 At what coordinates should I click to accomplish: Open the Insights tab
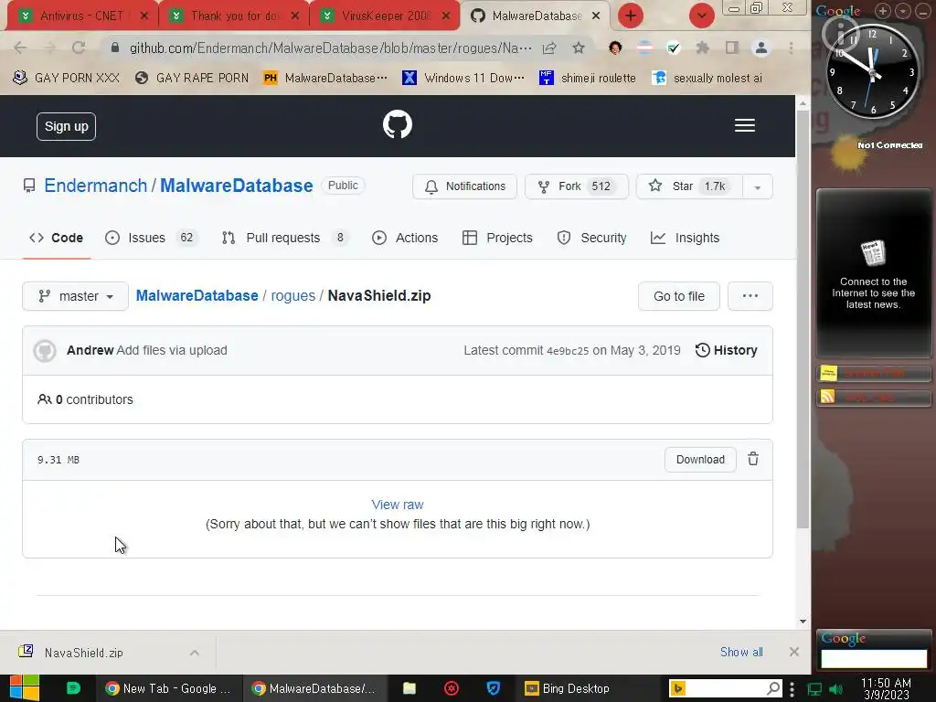(686, 238)
